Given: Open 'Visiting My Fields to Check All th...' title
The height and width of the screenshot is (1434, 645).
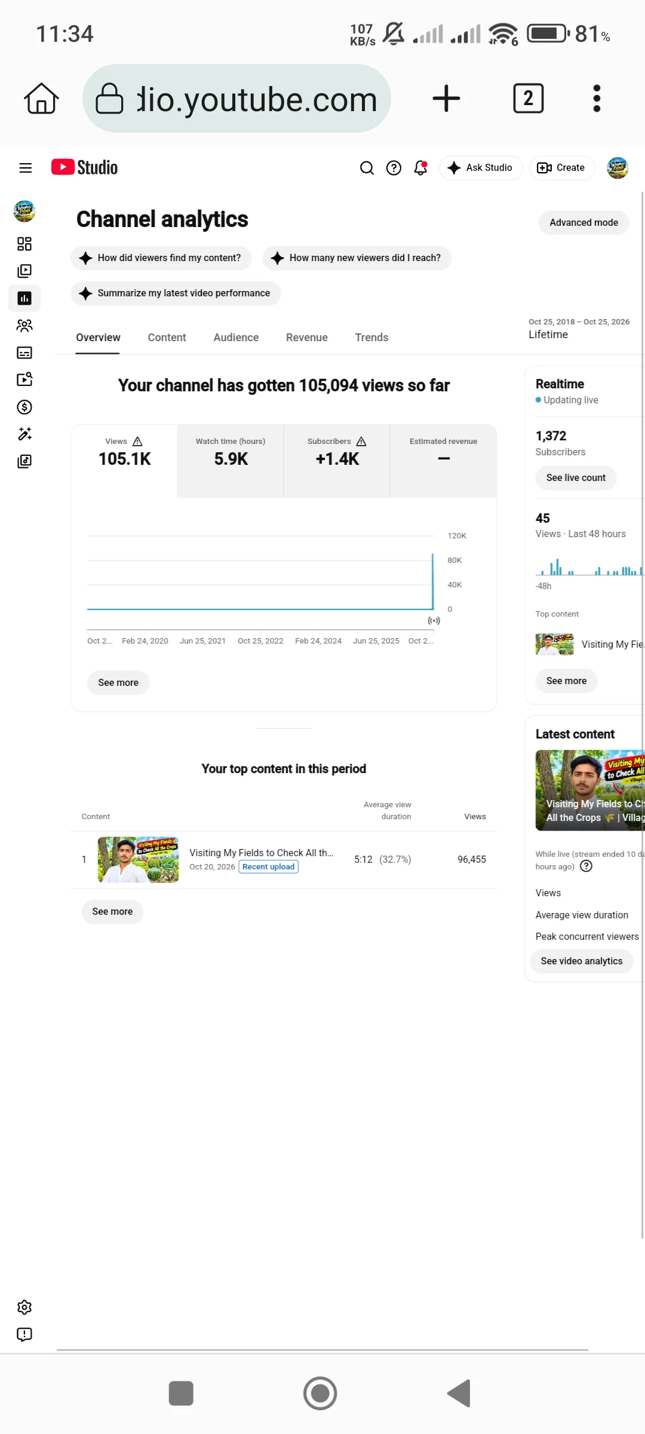Looking at the screenshot, I should click(x=262, y=853).
